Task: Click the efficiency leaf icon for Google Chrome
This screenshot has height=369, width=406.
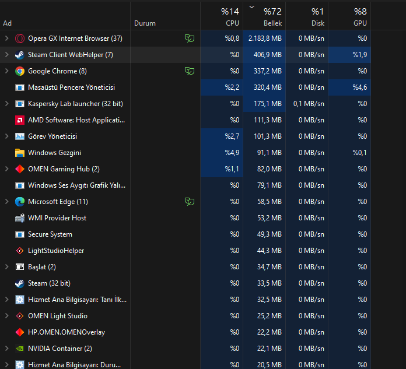Action: [190, 71]
